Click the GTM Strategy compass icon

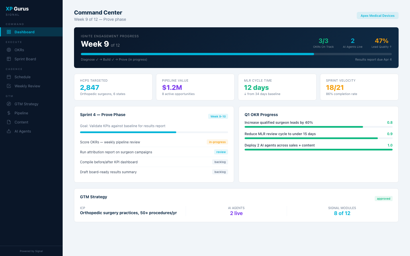point(9,104)
